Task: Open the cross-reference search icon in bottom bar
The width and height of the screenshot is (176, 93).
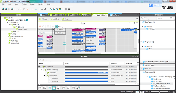Action: [45, 88]
